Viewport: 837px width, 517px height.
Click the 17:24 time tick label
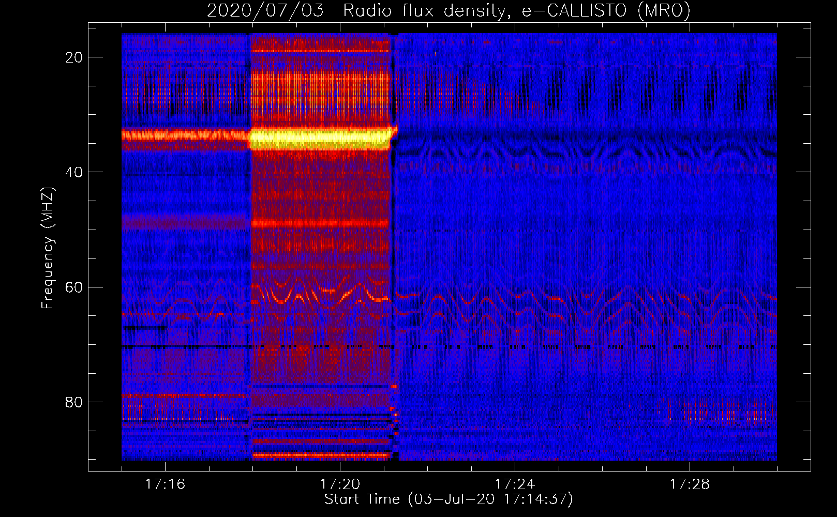click(x=515, y=484)
